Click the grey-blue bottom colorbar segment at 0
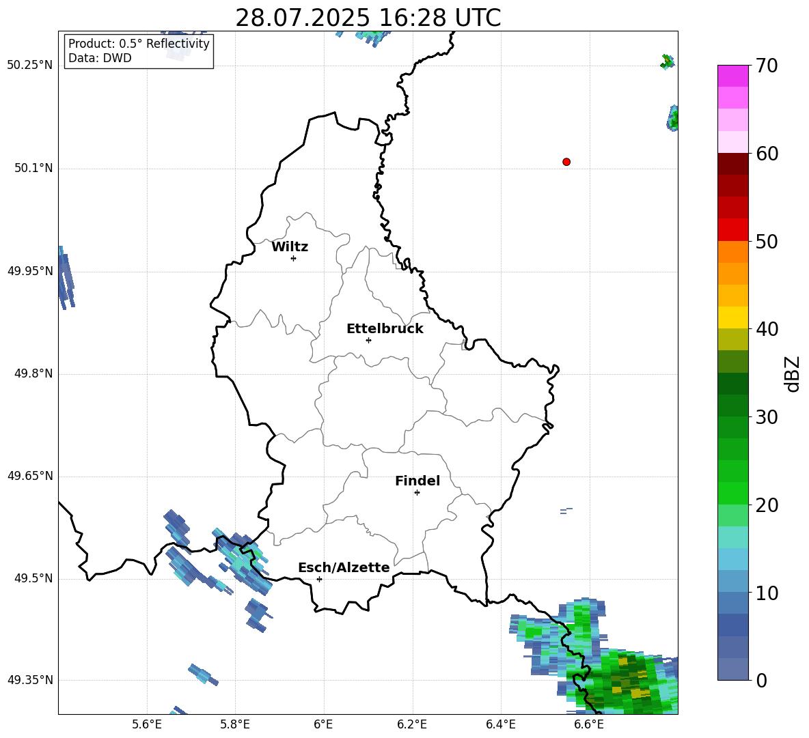Screen dimensions: 809x738 pos(732,669)
